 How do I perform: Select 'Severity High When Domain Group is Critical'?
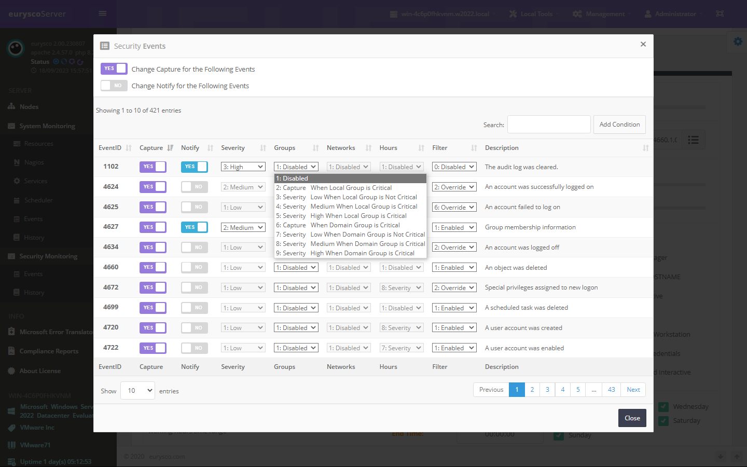(x=350, y=253)
